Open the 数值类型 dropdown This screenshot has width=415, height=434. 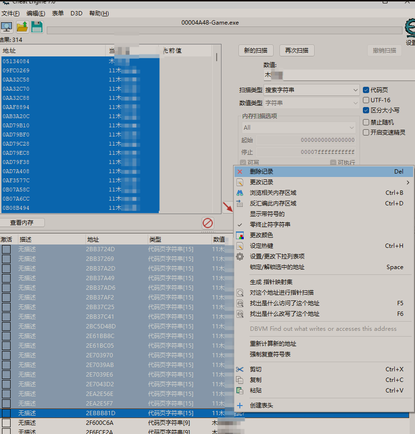(x=311, y=103)
